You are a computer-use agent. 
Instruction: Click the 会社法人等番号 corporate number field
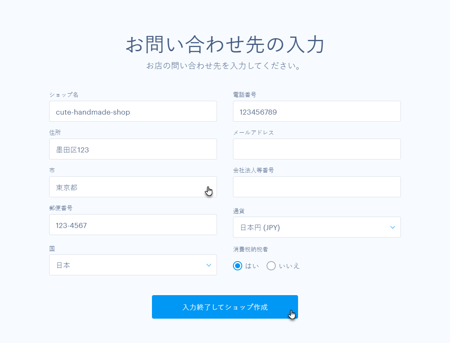(317, 187)
